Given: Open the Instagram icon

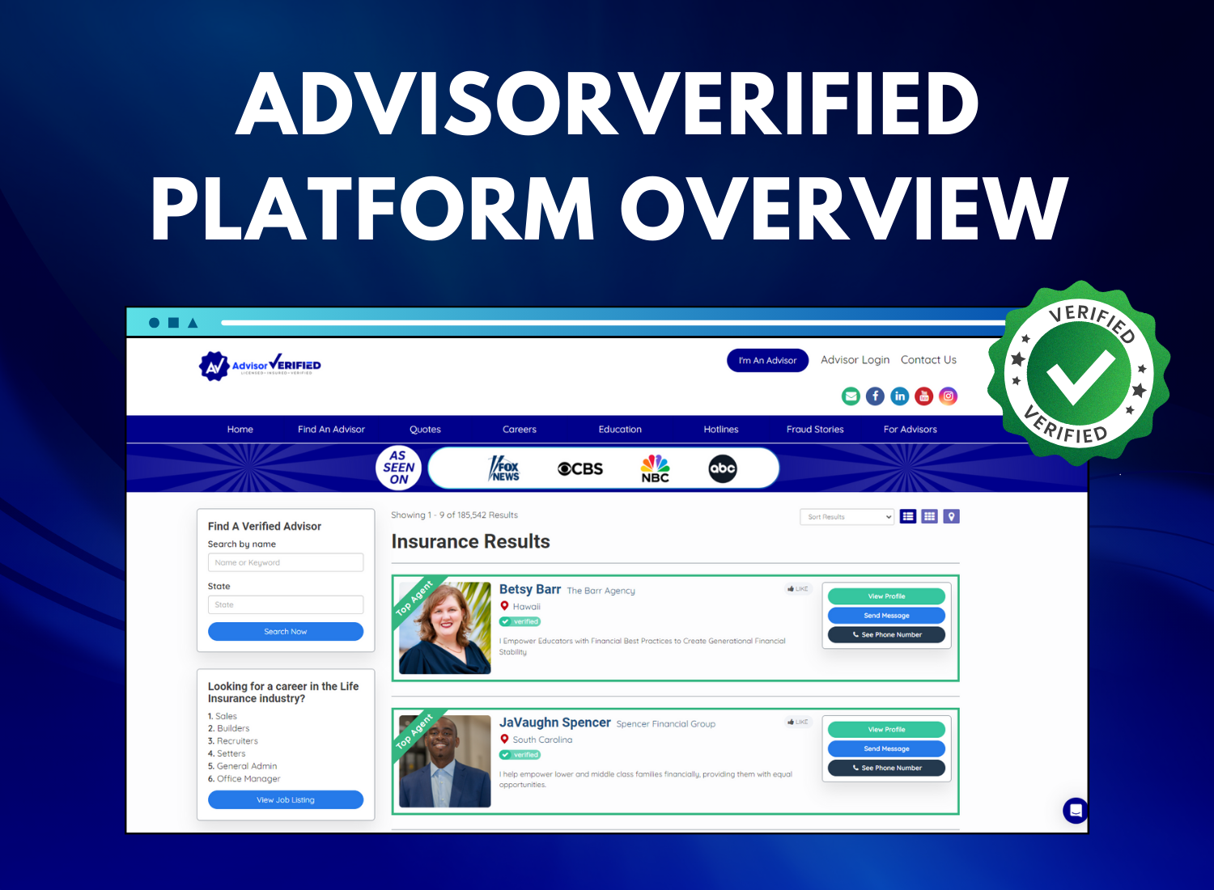Looking at the screenshot, I should coord(949,396).
